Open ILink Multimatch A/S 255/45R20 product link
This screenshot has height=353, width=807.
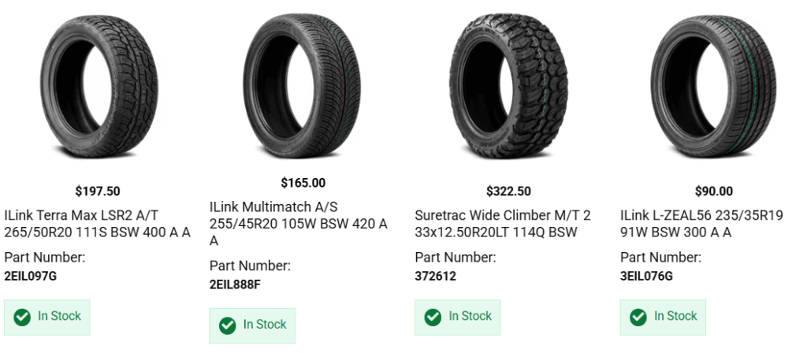(x=299, y=223)
